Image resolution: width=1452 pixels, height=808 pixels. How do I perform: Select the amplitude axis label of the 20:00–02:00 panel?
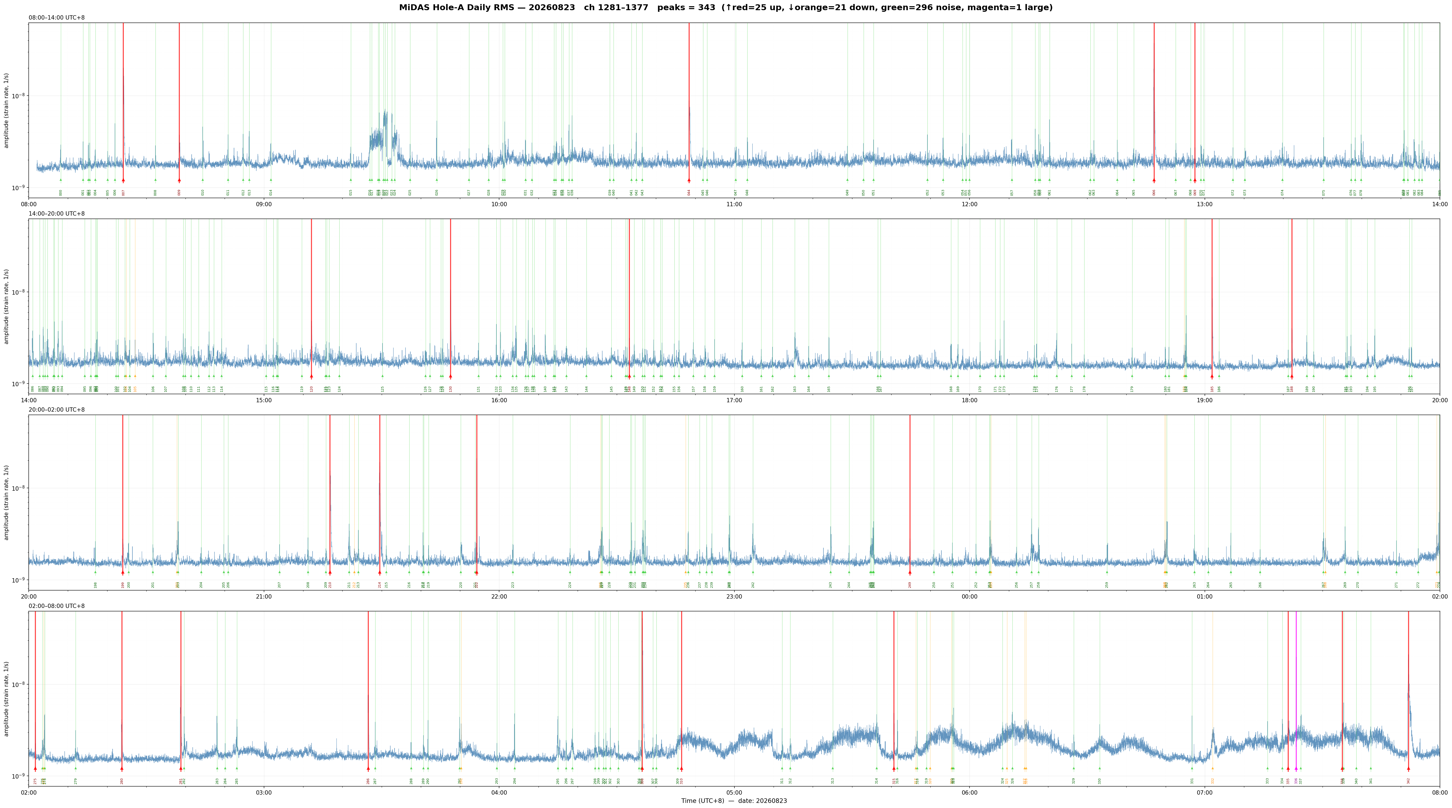[x=7, y=502]
